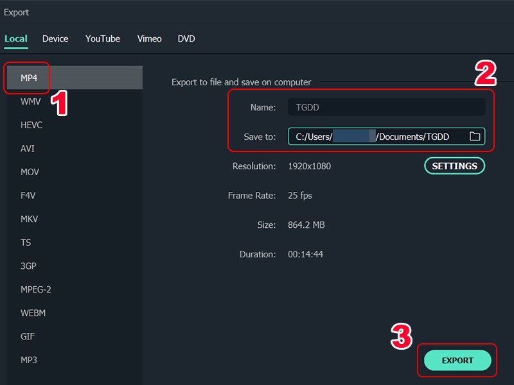514x385 pixels.
Task: Switch to the DVD tab
Action: click(186, 38)
